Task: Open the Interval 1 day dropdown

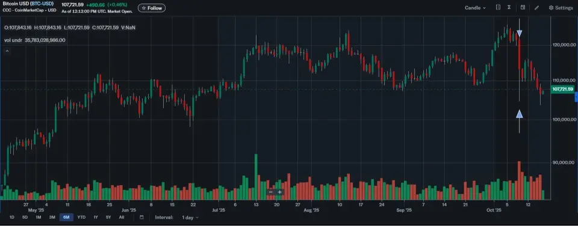Action: pos(190,218)
